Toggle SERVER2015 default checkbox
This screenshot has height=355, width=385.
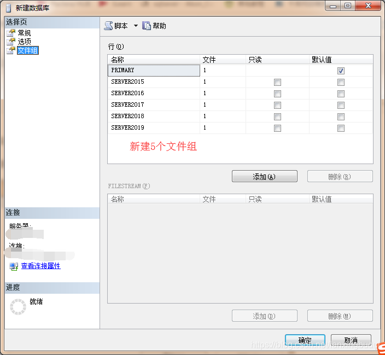pyautogui.click(x=341, y=82)
